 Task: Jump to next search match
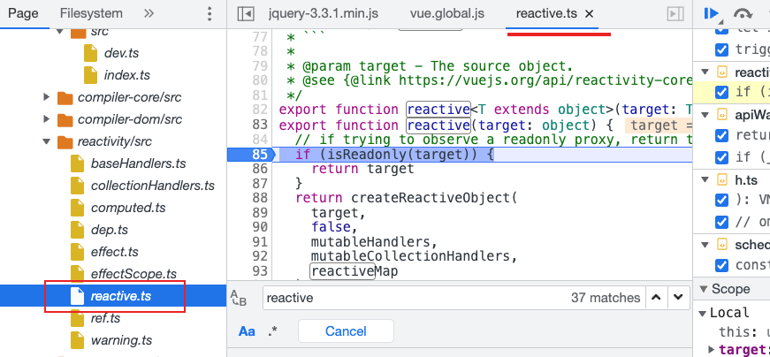677,298
